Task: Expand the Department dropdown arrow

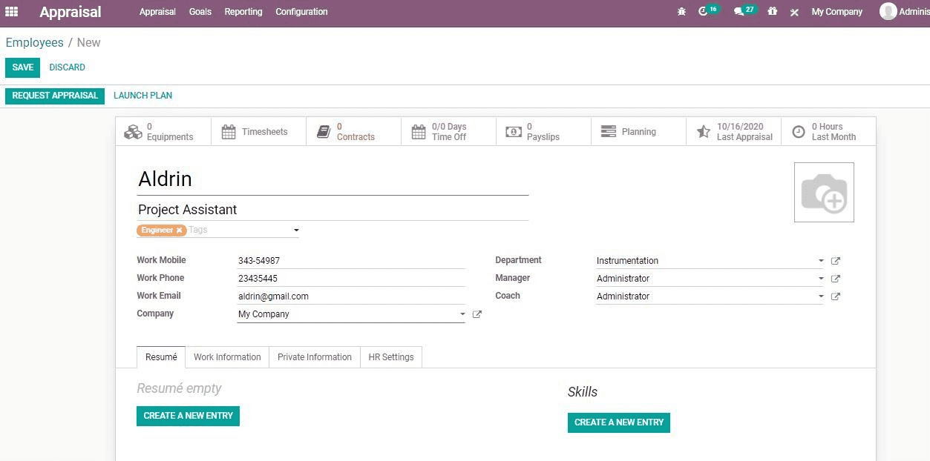Action: pos(821,261)
